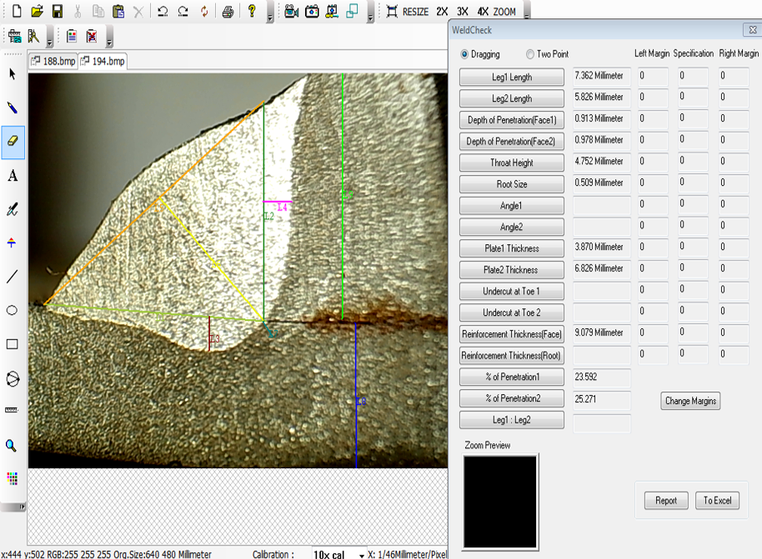Click the Leg1 Length button

click(x=512, y=77)
